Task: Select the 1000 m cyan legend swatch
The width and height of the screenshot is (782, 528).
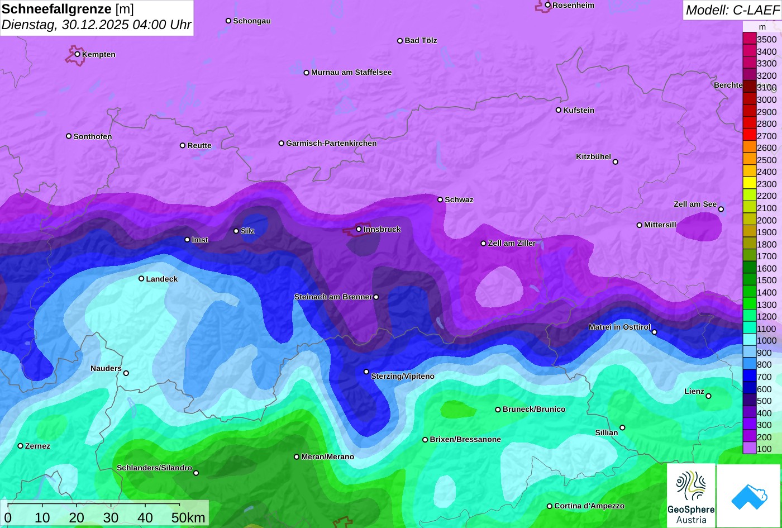Action: point(749,340)
